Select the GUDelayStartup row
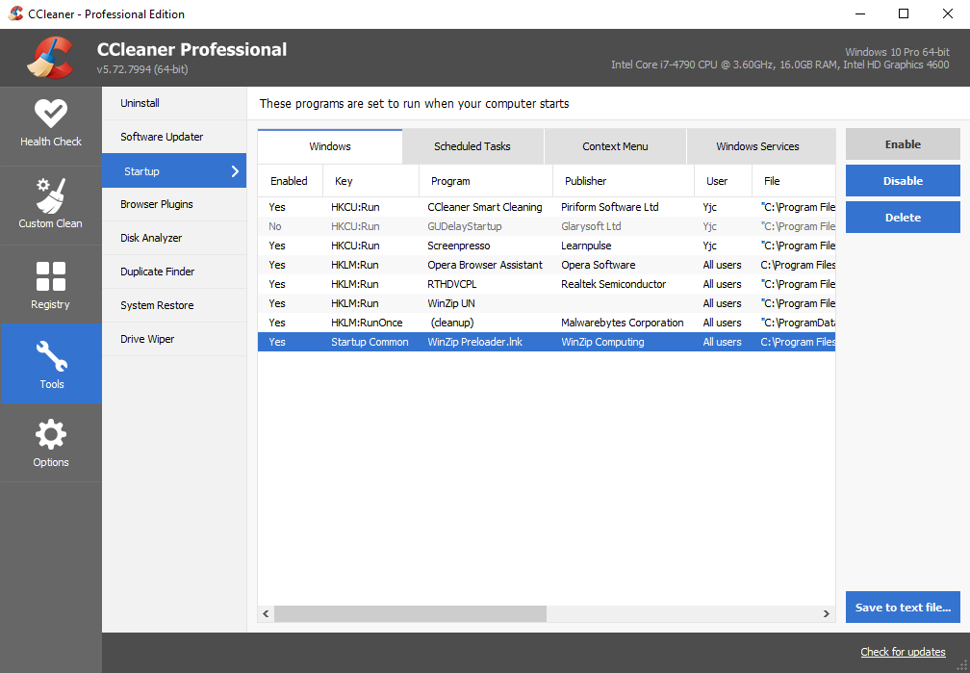 click(547, 226)
